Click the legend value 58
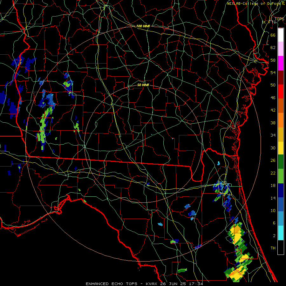 pos(273,60)
